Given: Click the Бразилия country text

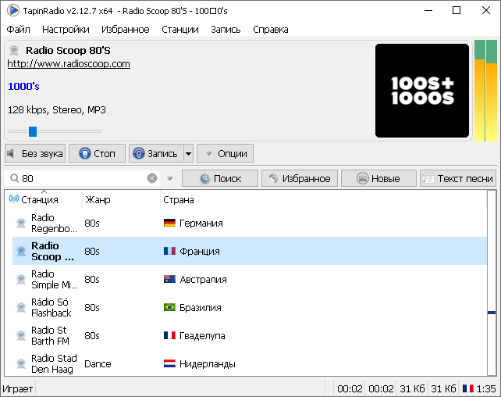Looking at the screenshot, I should pos(201,307).
